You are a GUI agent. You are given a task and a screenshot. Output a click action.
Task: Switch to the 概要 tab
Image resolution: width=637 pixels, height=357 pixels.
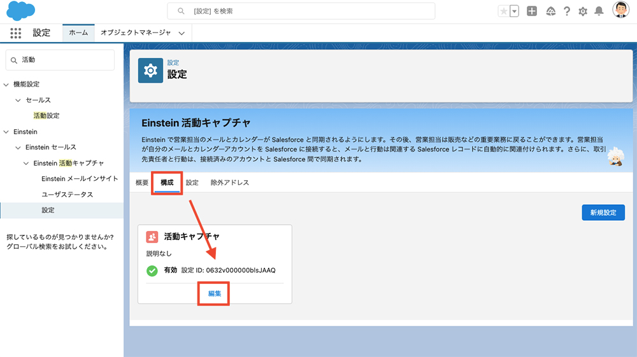142,183
